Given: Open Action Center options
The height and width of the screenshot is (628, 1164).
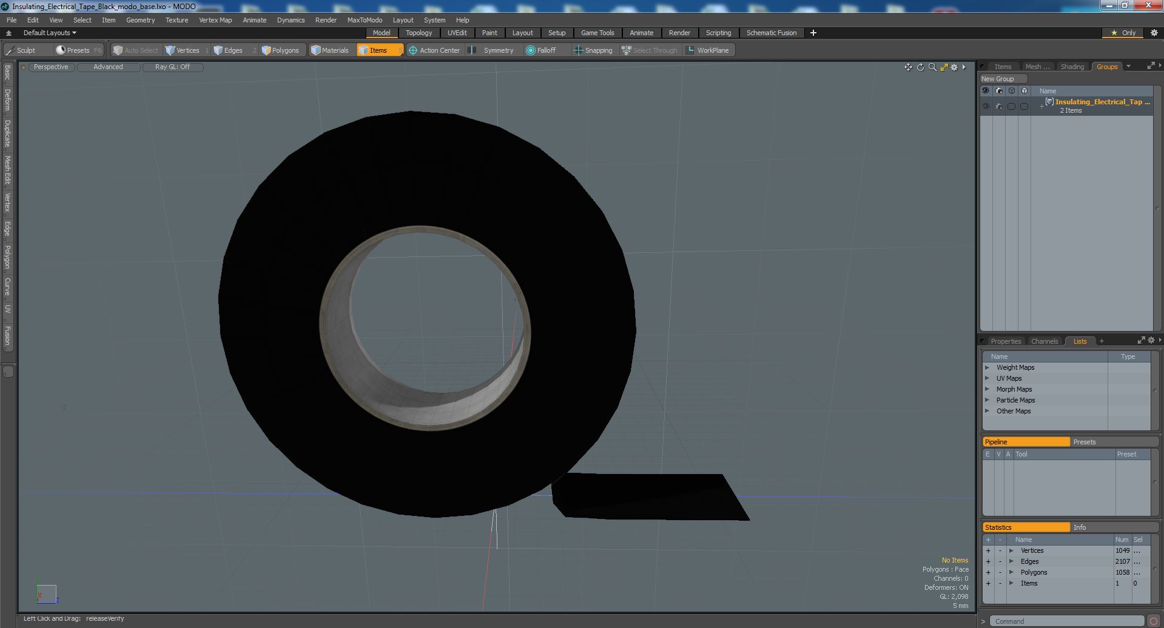Looking at the screenshot, I should (434, 50).
